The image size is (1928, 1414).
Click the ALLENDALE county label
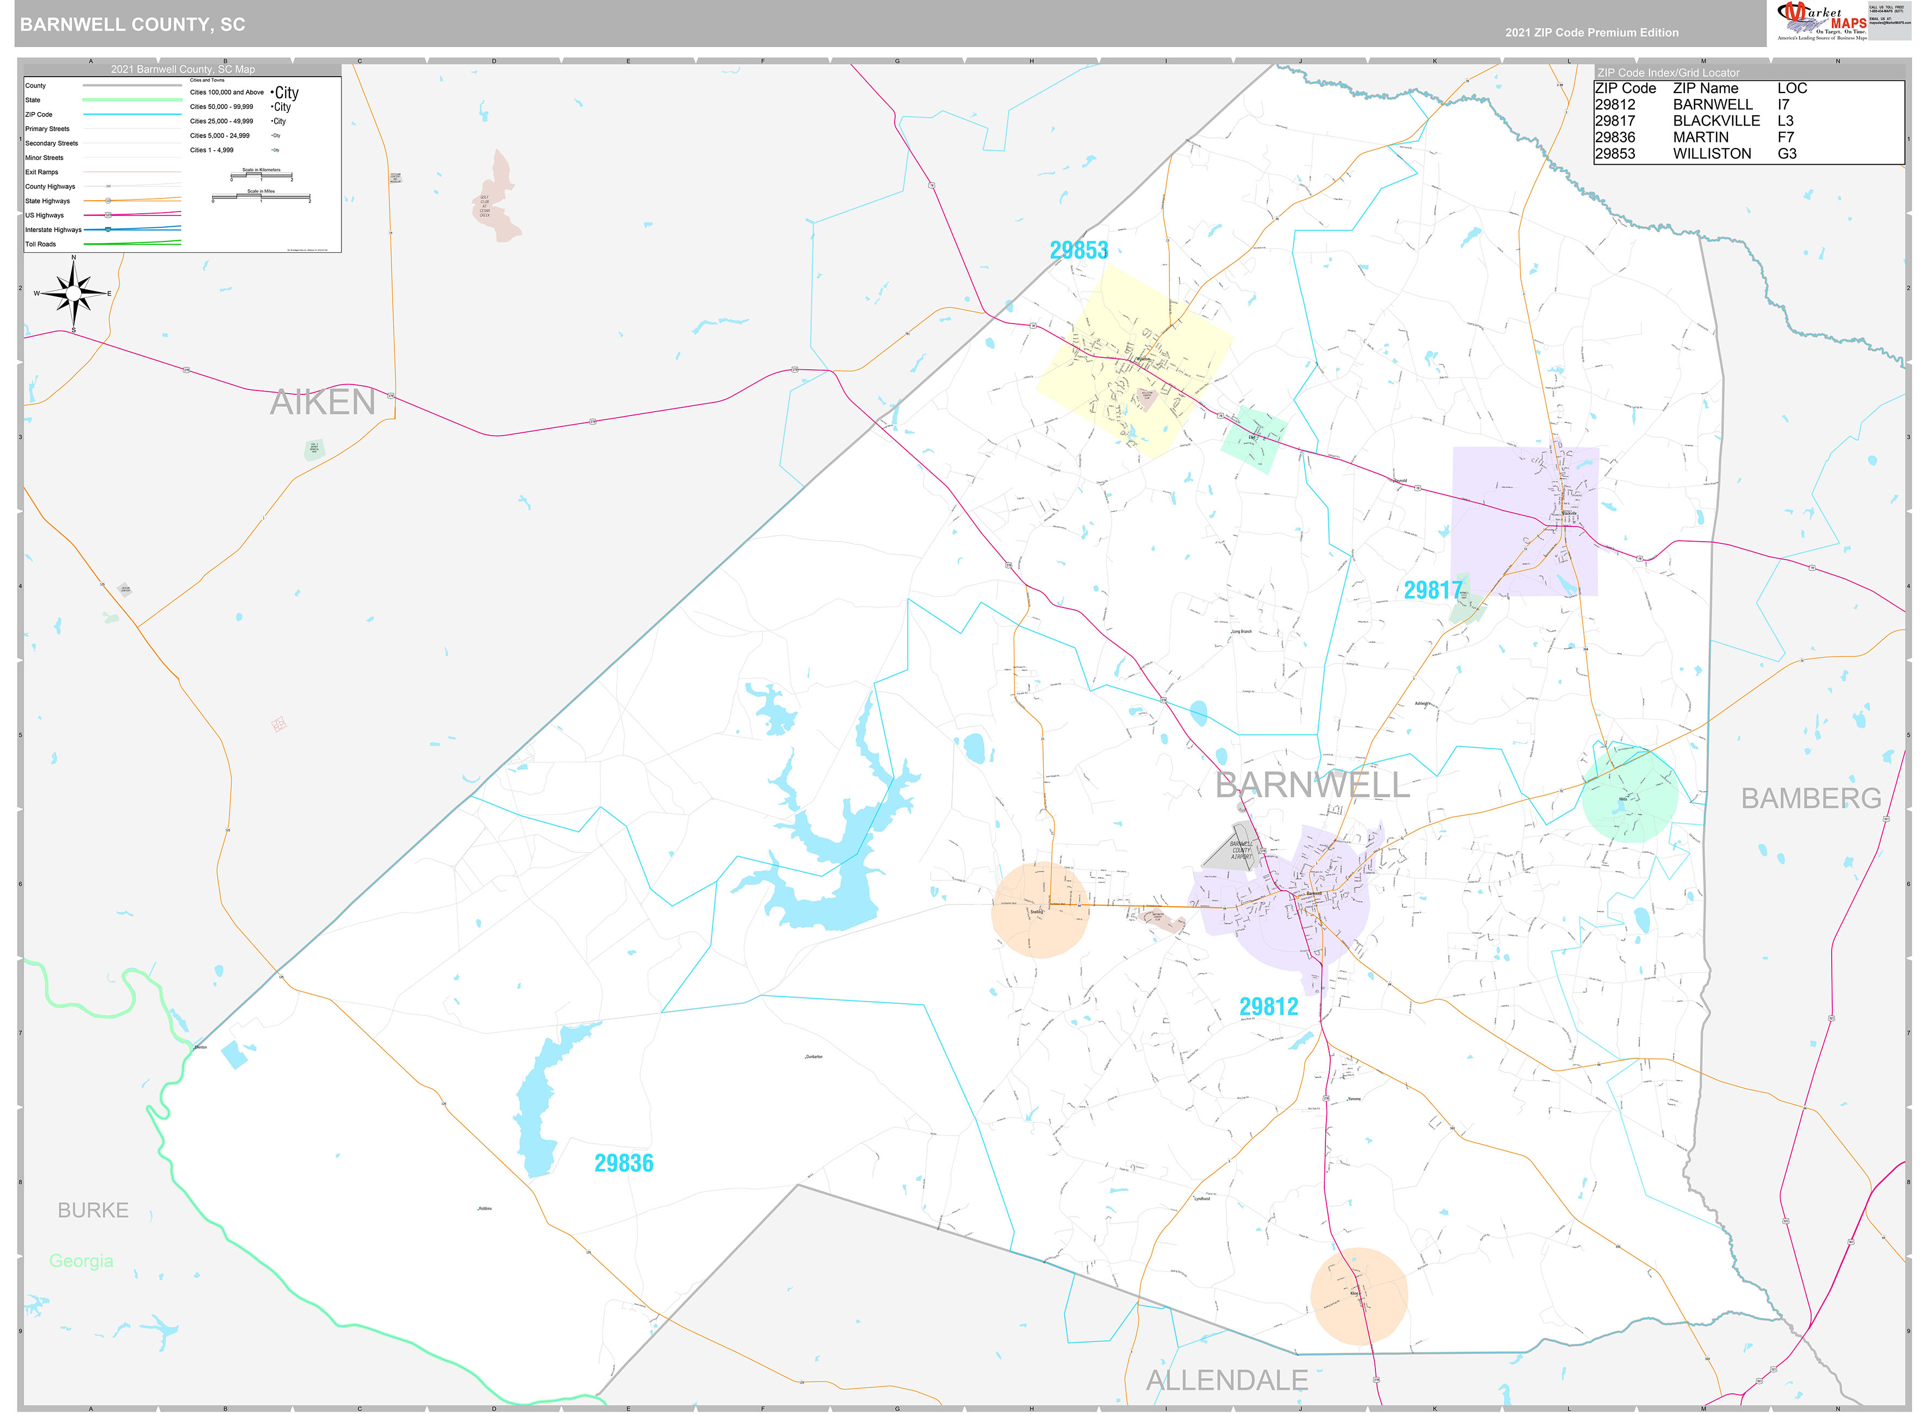(1226, 1380)
